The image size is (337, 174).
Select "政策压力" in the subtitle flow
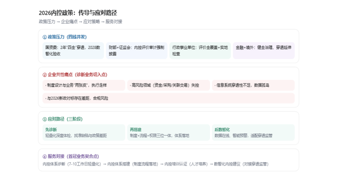tap(47, 22)
